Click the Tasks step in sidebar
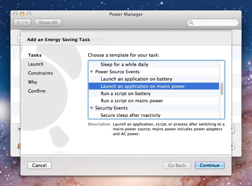The width and height of the screenshot is (252, 186). click(x=35, y=55)
